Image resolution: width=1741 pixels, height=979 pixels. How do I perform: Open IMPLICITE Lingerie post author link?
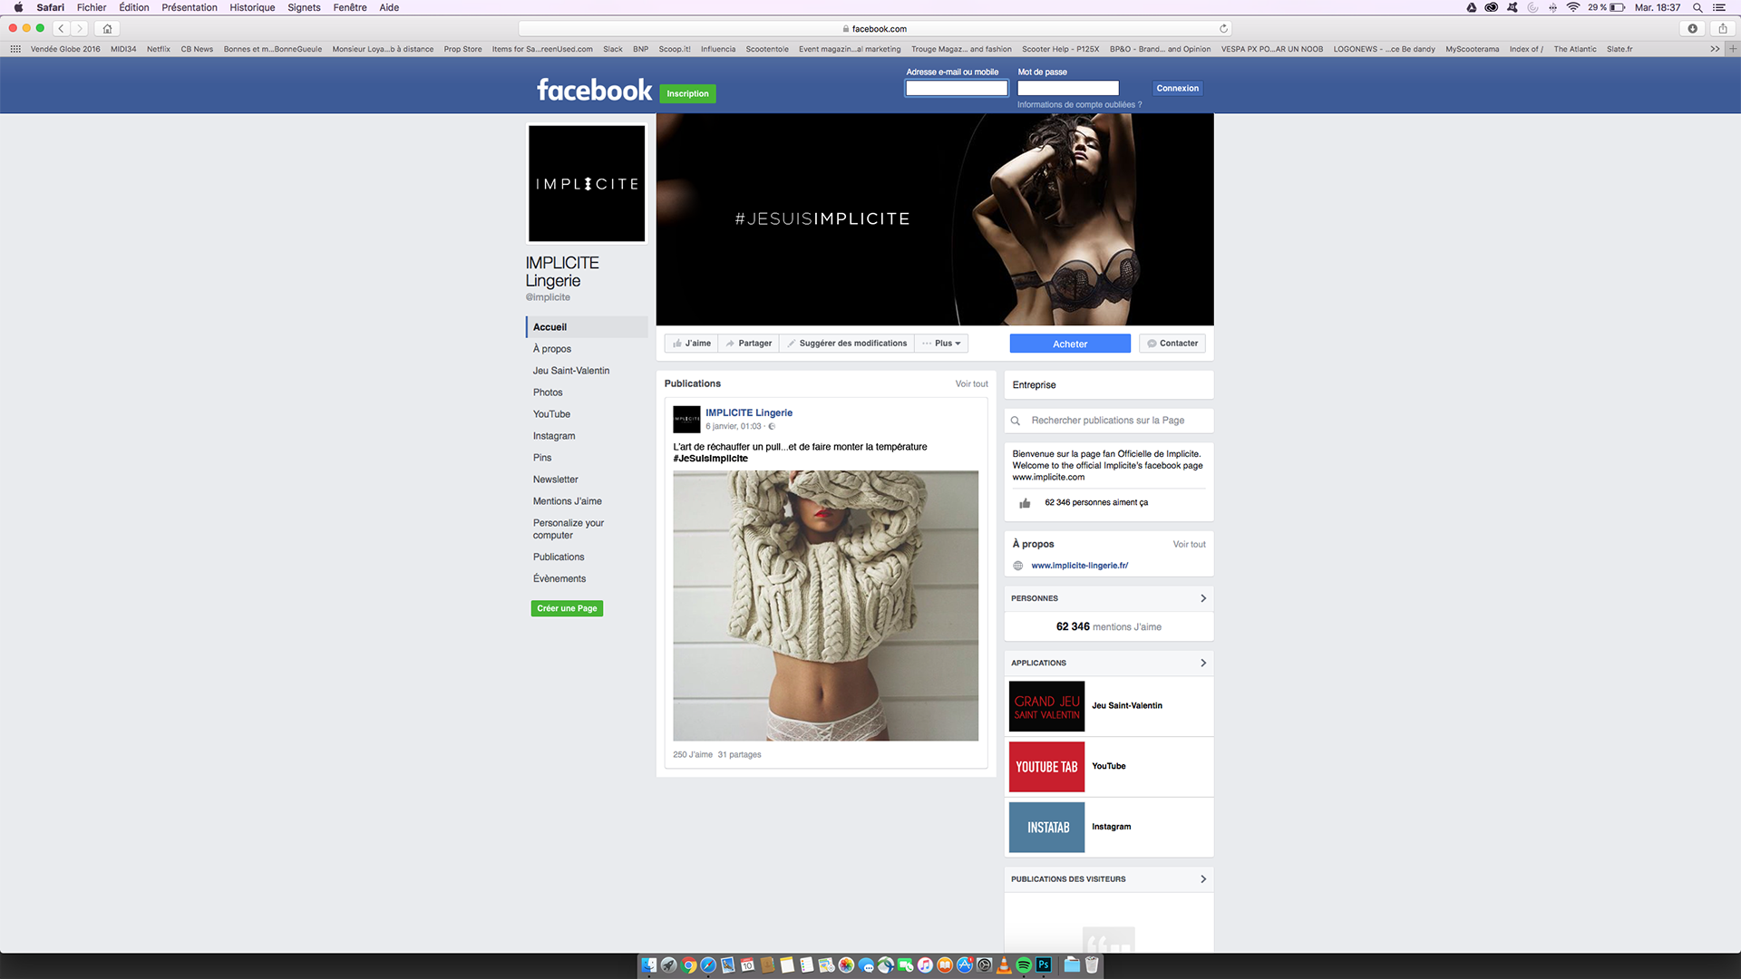point(749,412)
